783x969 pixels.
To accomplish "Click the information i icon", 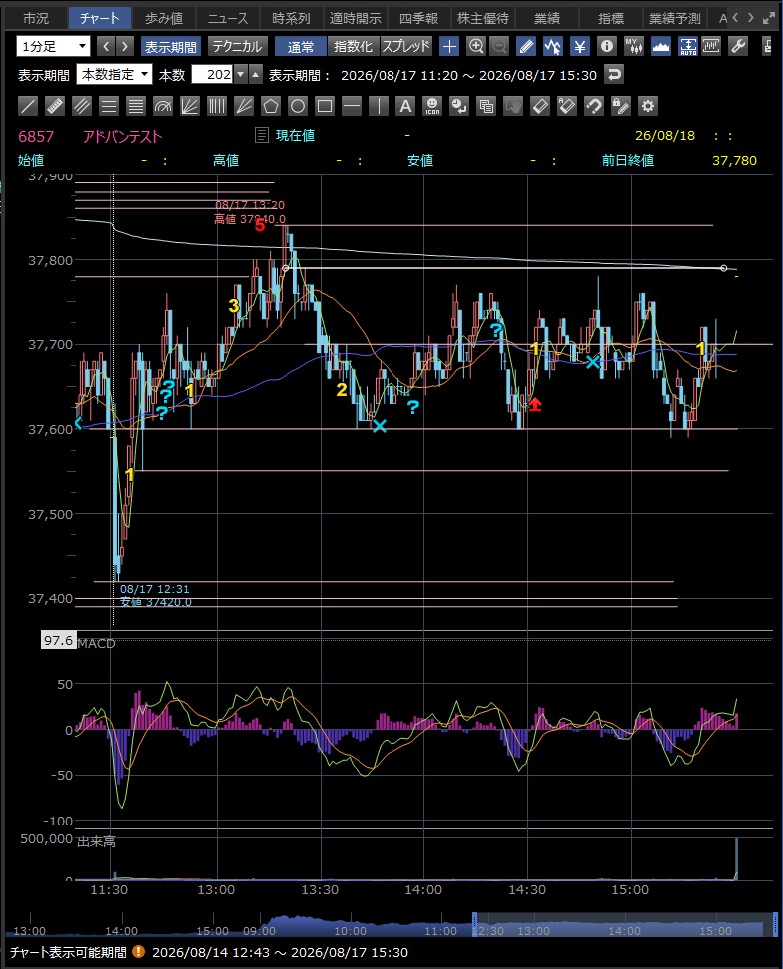I will pyautogui.click(x=607, y=46).
